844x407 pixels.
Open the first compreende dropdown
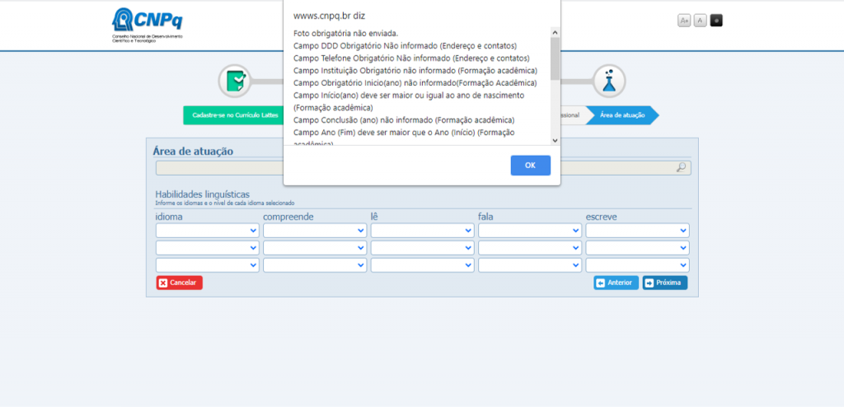(x=315, y=231)
